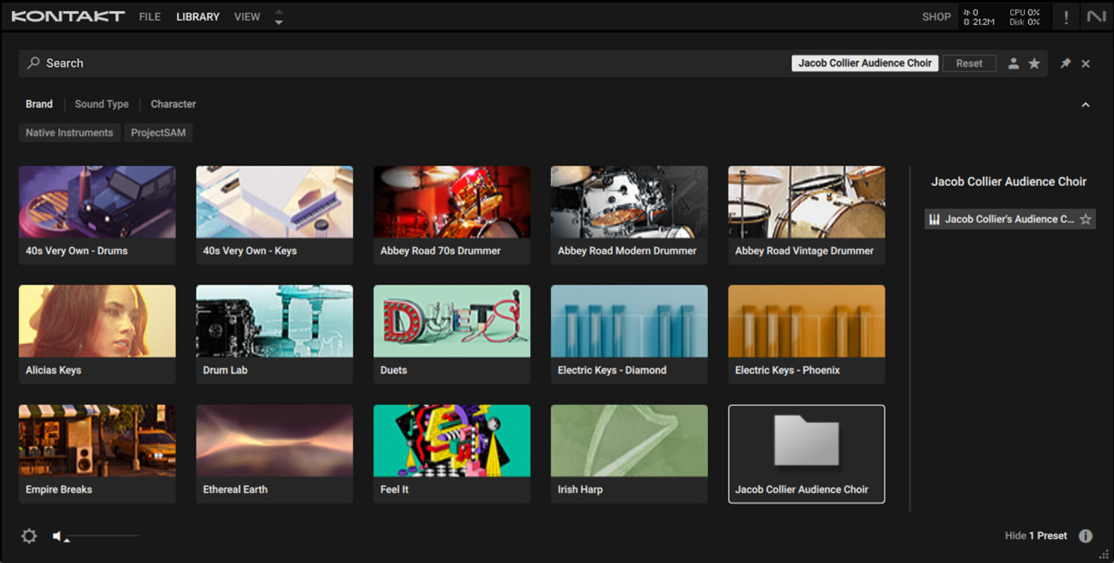Select the Abbey Road 70s Drummer thumbnail

[451, 202]
